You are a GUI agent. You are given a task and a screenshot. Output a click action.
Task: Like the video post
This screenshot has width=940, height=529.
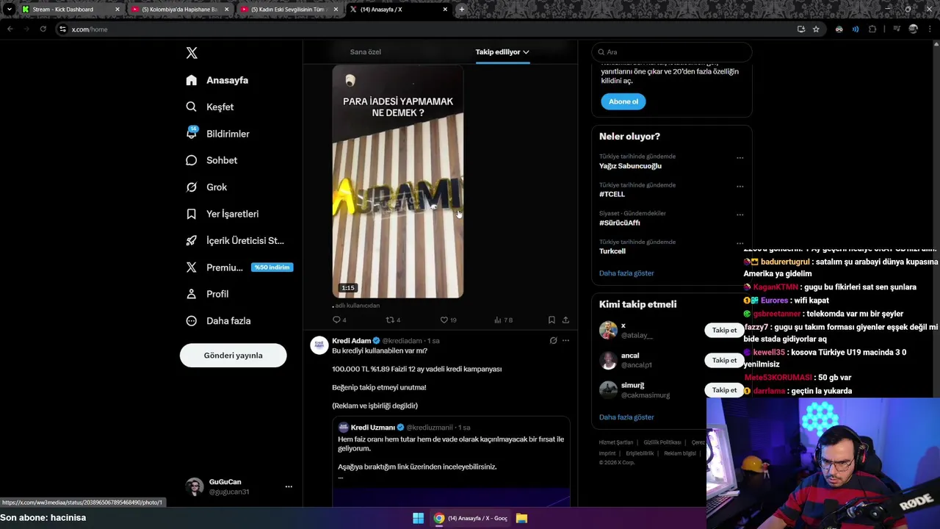pos(447,320)
